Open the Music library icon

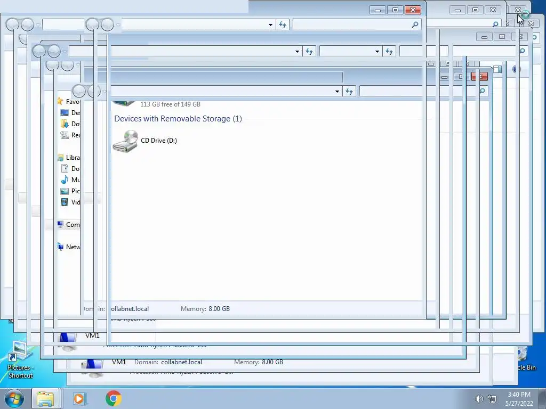pos(65,180)
